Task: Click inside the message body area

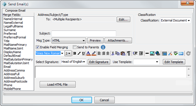Action: [111, 72]
